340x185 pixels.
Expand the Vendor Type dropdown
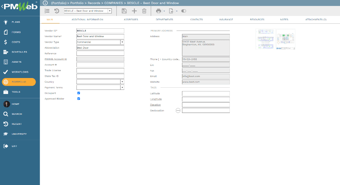(x=122, y=42)
